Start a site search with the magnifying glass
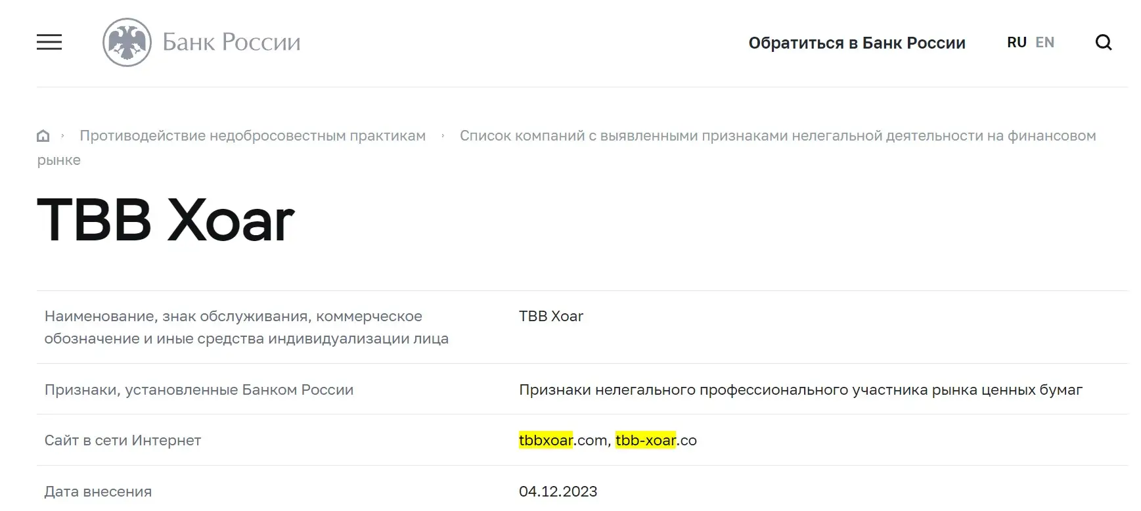This screenshot has height=511, width=1141. [x=1104, y=42]
